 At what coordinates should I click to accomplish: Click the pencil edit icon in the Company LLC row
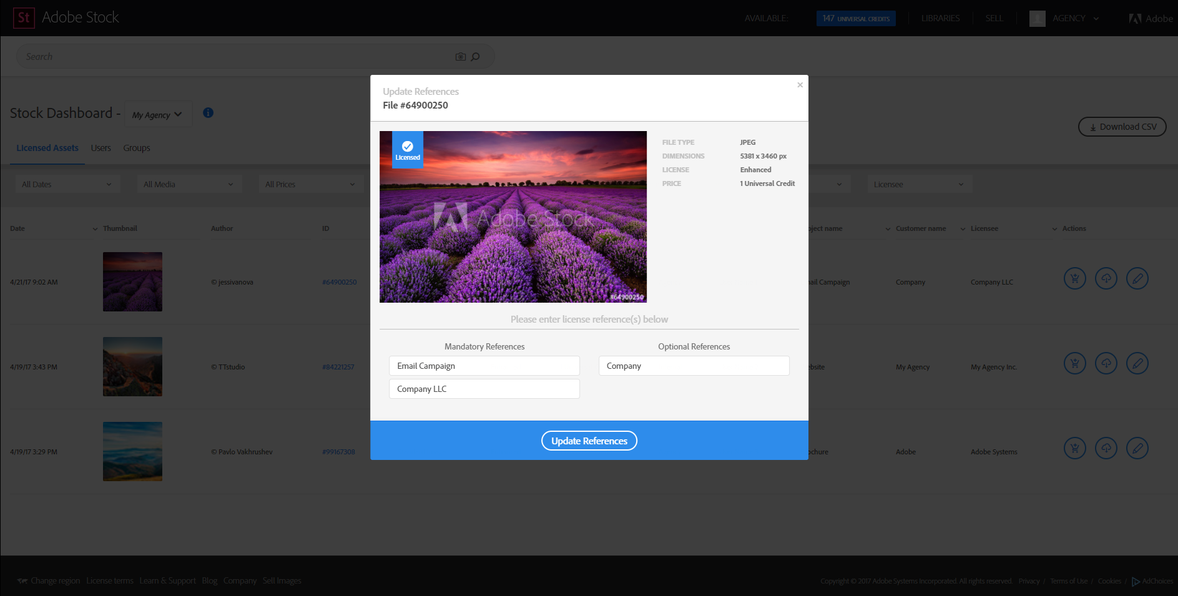pyautogui.click(x=1137, y=278)
